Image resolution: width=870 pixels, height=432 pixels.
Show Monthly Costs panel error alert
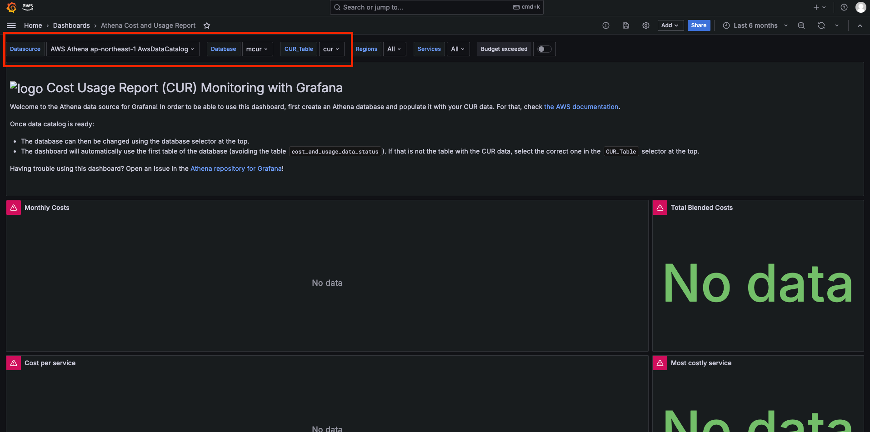pyautogui.click(x=14, y=208)
